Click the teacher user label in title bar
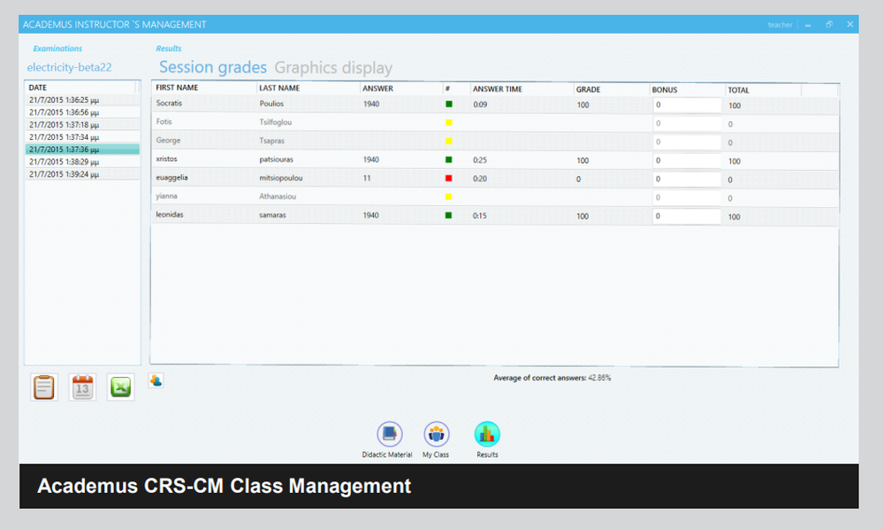This screenshot has width=884, height=530. [780, 25]
